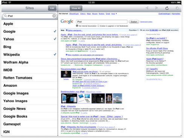Choose Rotten Tomatoes from the list
Viewport: 184px width, 138px height.
click(30, 78)
